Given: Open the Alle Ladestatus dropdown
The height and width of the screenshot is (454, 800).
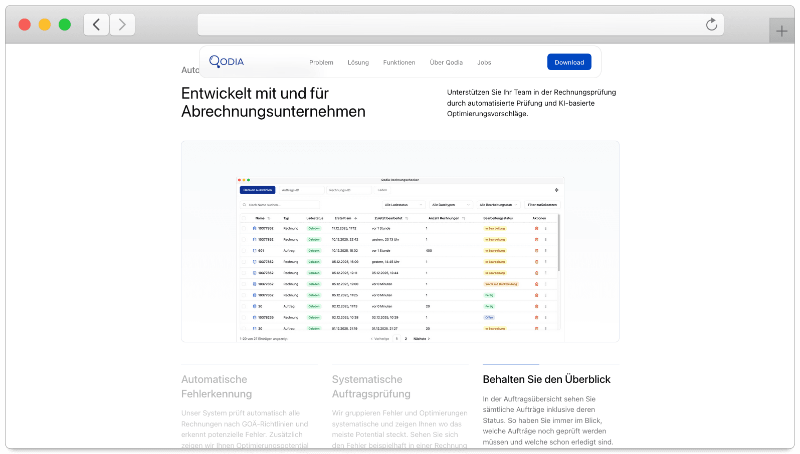Looking at the screenshot, I should point(404,205).
